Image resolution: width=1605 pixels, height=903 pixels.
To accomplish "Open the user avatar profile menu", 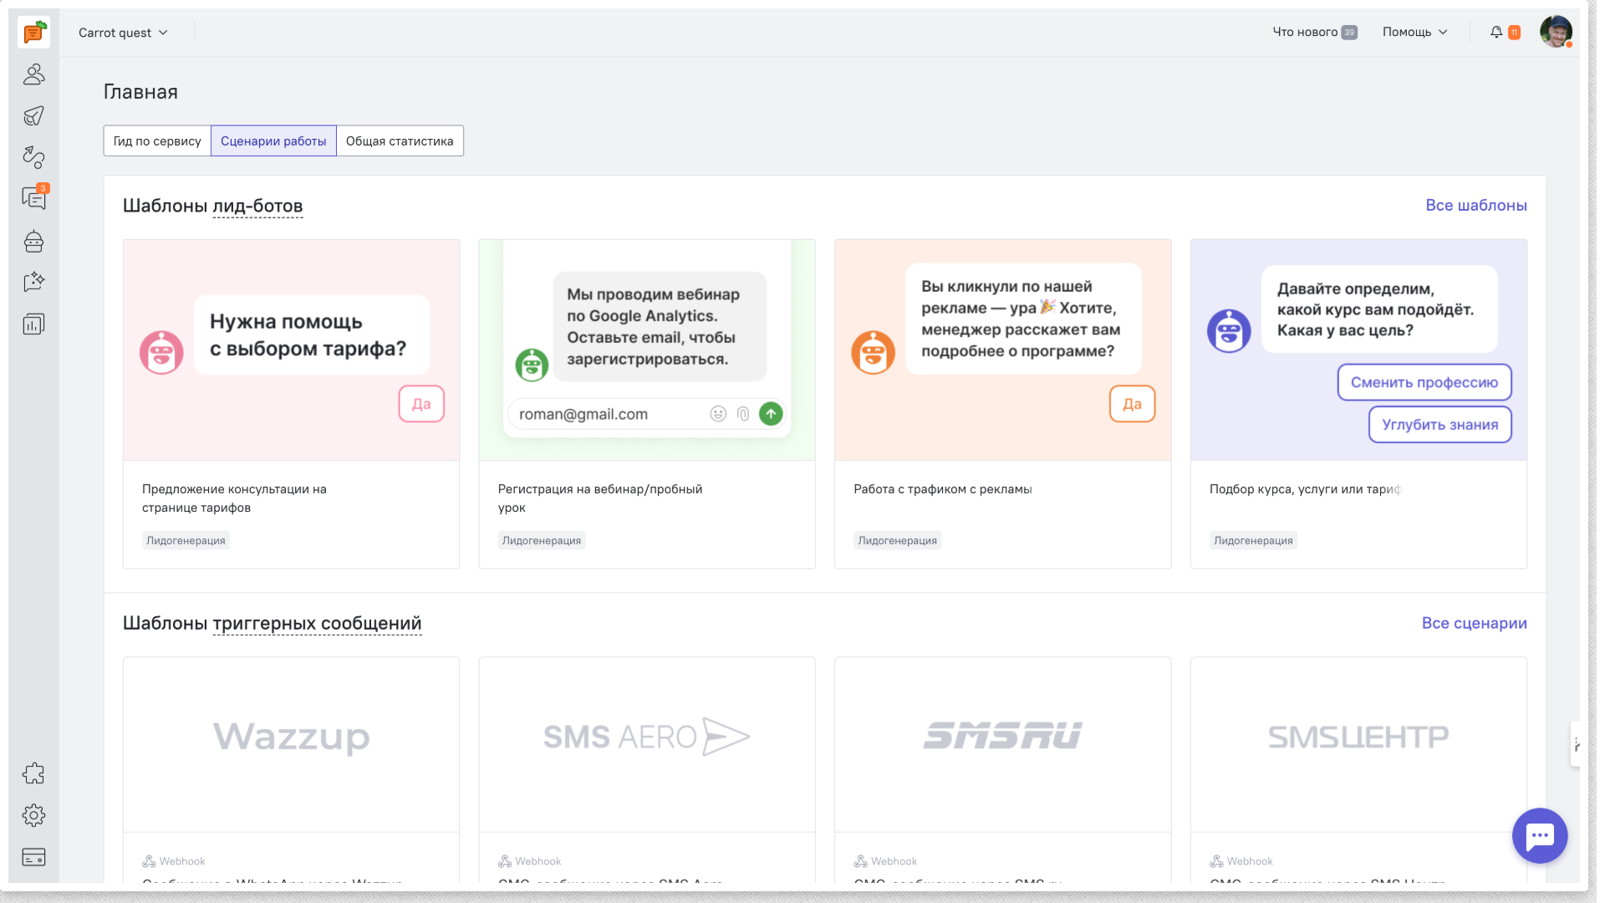I will point(1556,32).
